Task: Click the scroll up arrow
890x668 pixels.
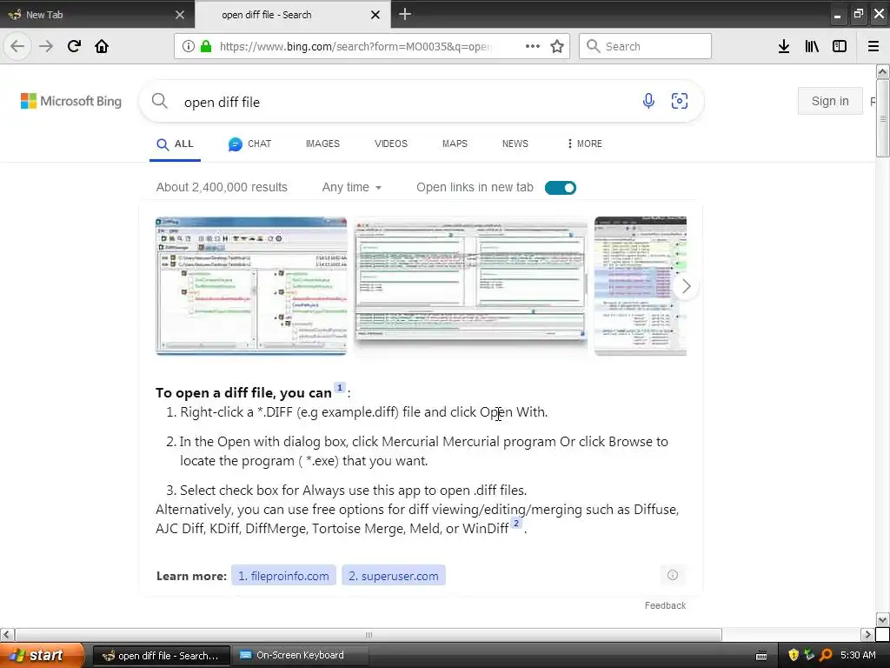Action: click(x=882, y=71)
